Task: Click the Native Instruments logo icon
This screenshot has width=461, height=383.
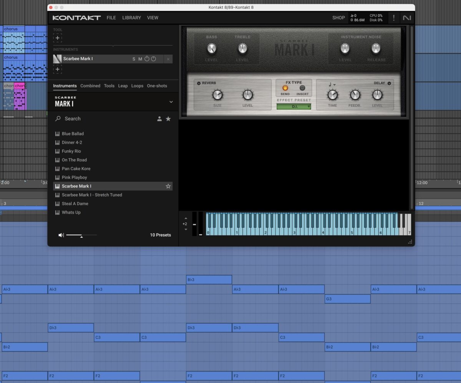Action: pyautogui.click(x=406, y=18)
